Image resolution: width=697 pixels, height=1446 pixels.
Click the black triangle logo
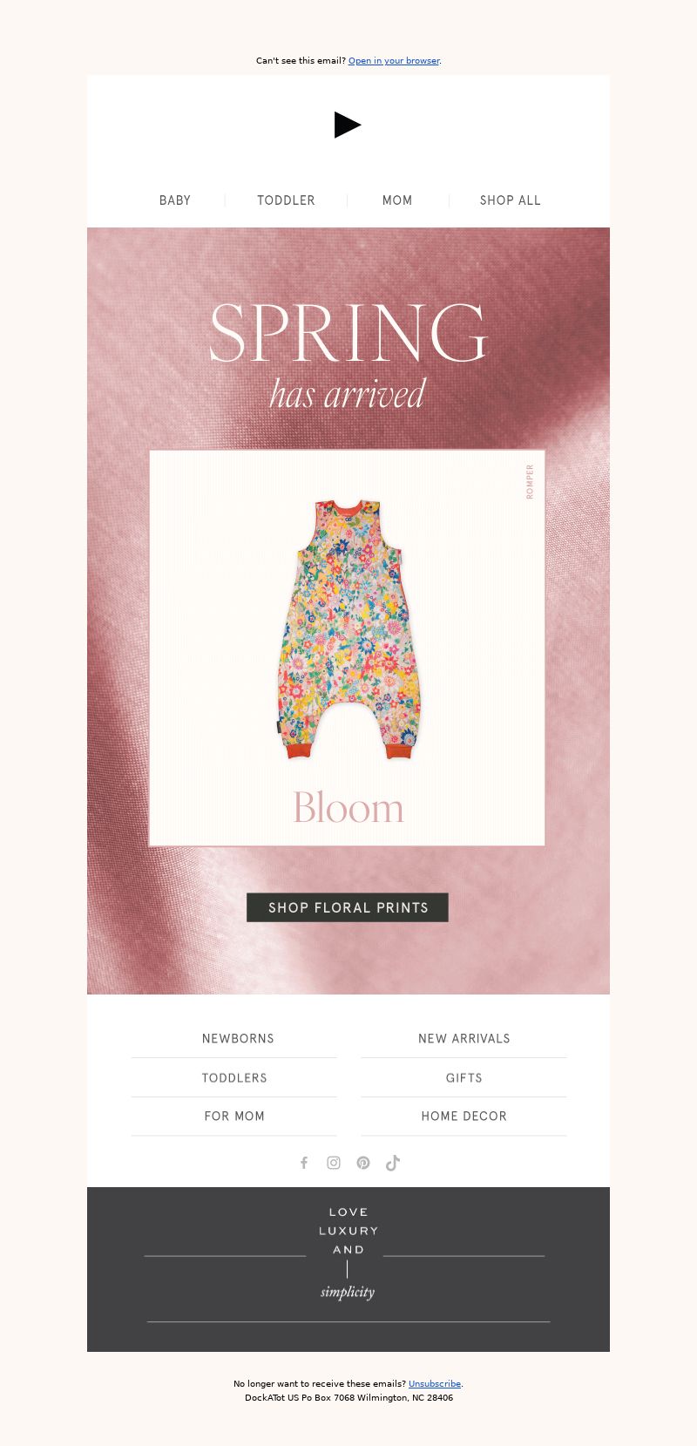348,126
